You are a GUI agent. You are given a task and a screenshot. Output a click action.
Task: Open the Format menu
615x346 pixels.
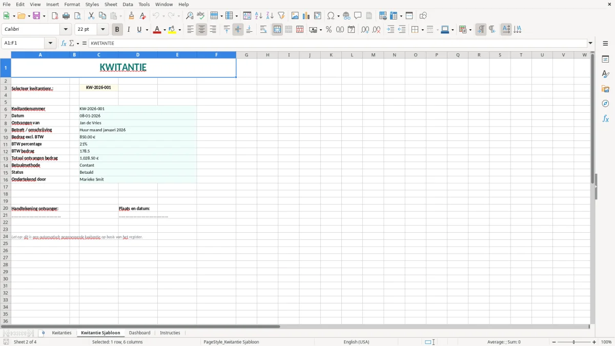coord(72,4)
